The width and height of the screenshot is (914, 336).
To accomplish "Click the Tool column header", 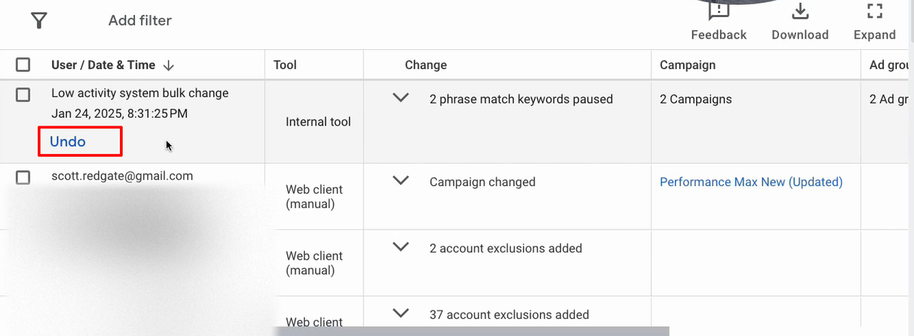I will [285, 65].
